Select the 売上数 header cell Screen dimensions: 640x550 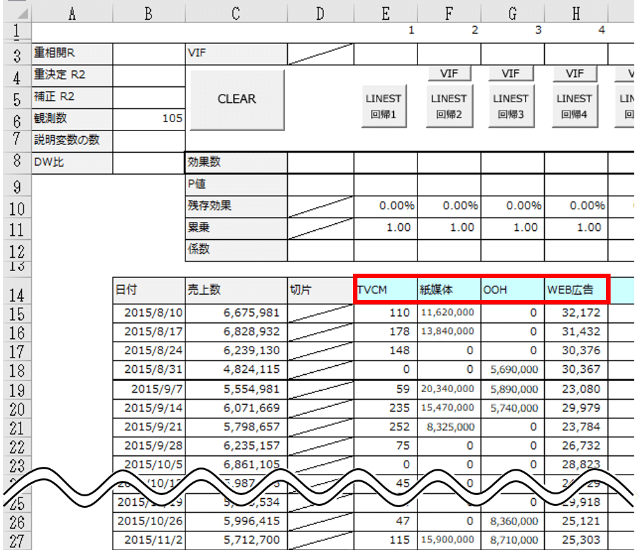237,290
